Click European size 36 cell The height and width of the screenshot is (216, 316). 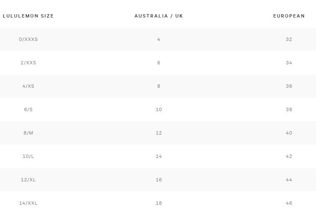(289, 86)
